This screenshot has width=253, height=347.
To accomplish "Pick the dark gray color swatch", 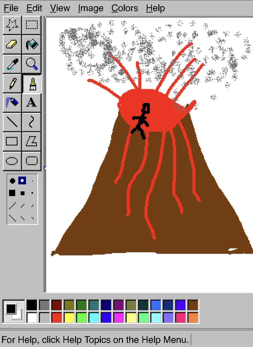I will click(x=44, y=305).
